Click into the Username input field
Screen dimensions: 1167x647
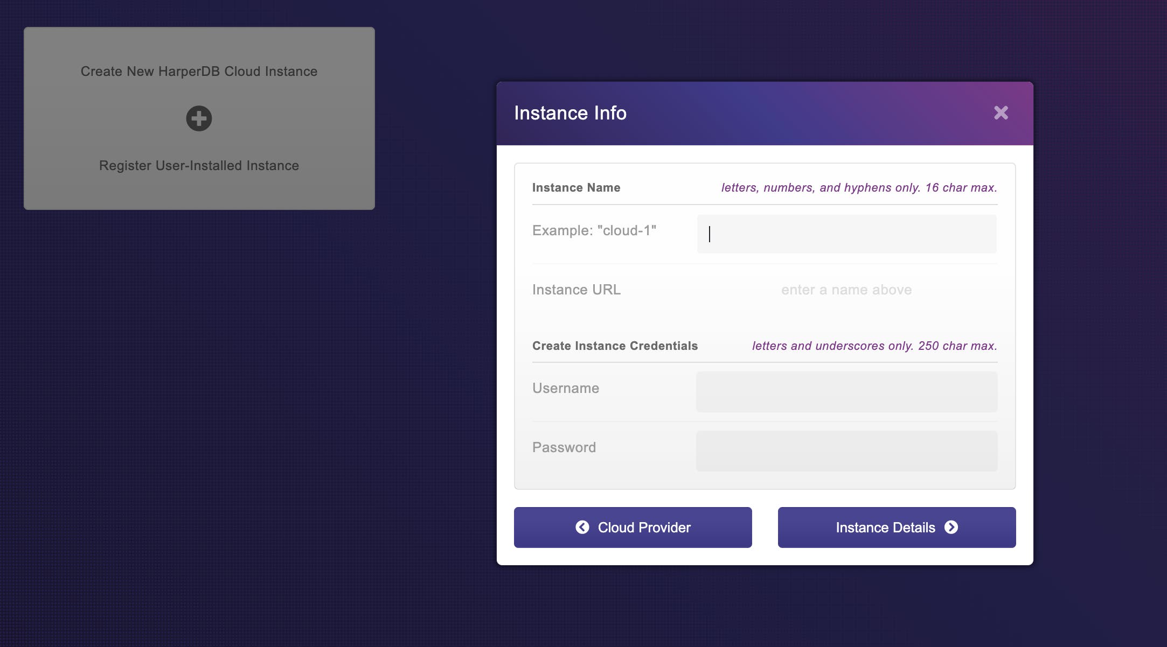[846, 392]
